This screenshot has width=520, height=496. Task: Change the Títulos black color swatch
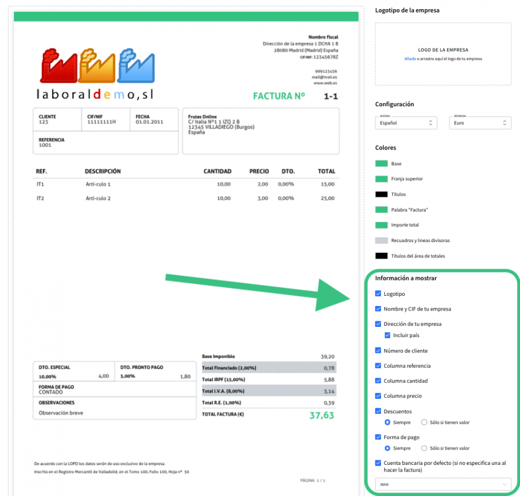(382, 195)
